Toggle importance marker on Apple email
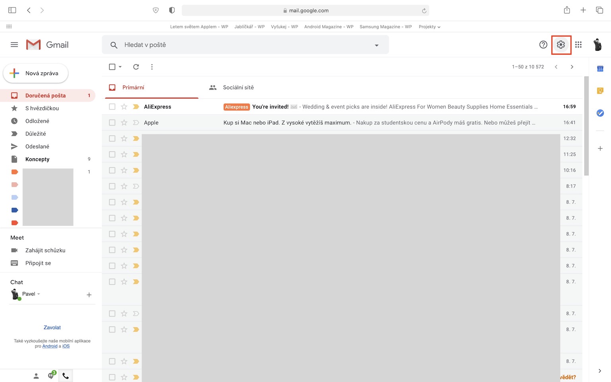The width and height of the screenshot is (611, 382). pyautogui.click(x=136, y=123)
